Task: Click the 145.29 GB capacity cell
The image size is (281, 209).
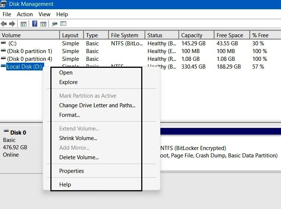Action: (x=193, y=43)
